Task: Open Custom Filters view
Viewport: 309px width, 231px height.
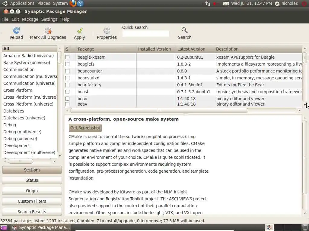Action: (x=32, y=201)
